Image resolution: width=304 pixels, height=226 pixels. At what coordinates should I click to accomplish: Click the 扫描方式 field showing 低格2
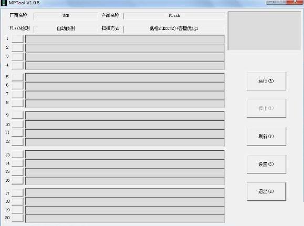click(x=174, y=29)
